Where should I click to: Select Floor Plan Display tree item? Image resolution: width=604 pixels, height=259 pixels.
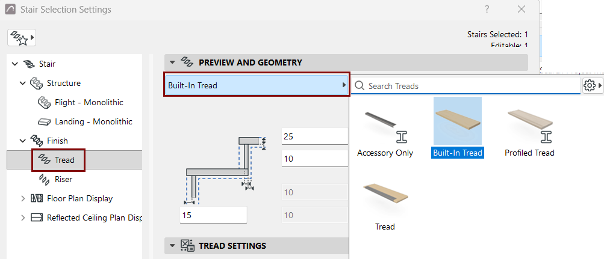click(79, 198)
